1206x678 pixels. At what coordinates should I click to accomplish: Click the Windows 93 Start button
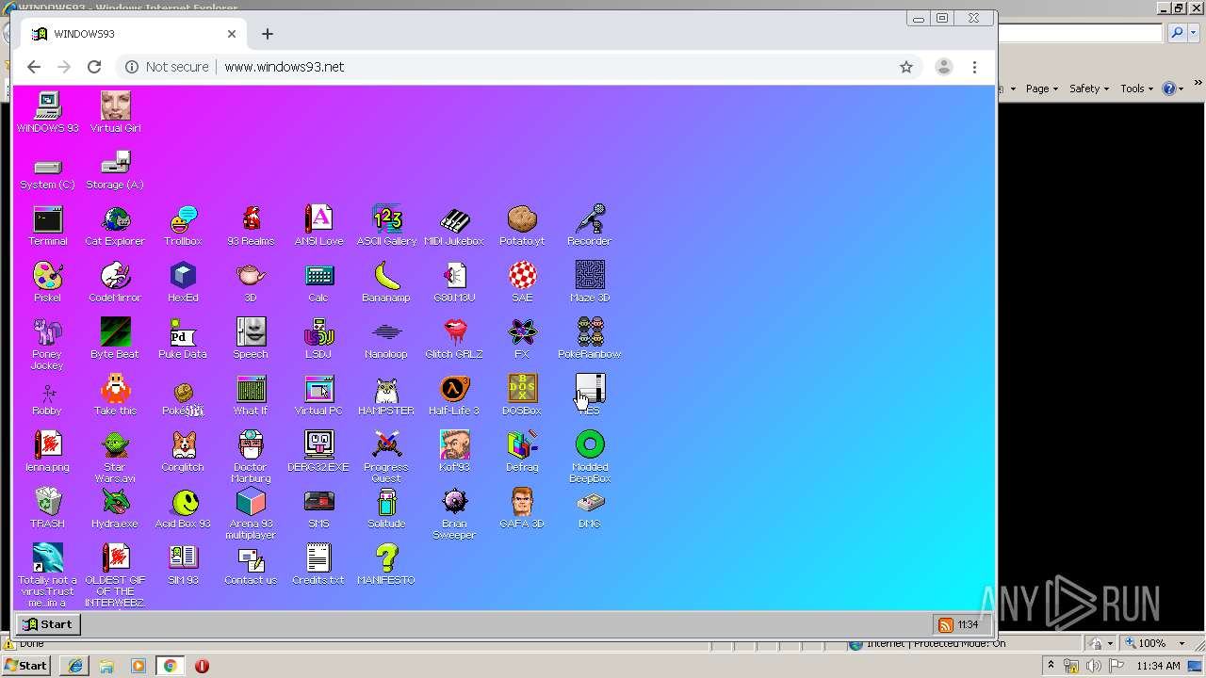(x=48, y=624)
